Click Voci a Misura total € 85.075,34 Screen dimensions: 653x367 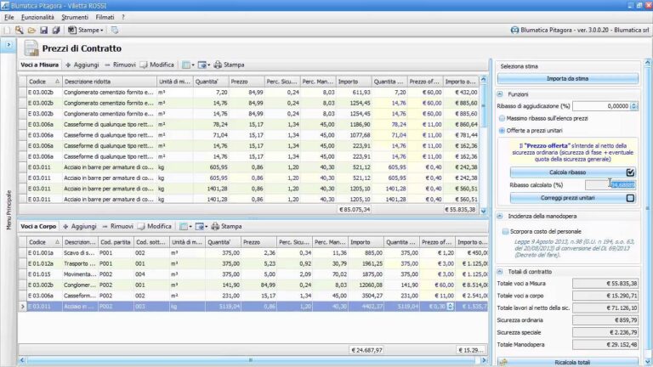click(355, 210)
